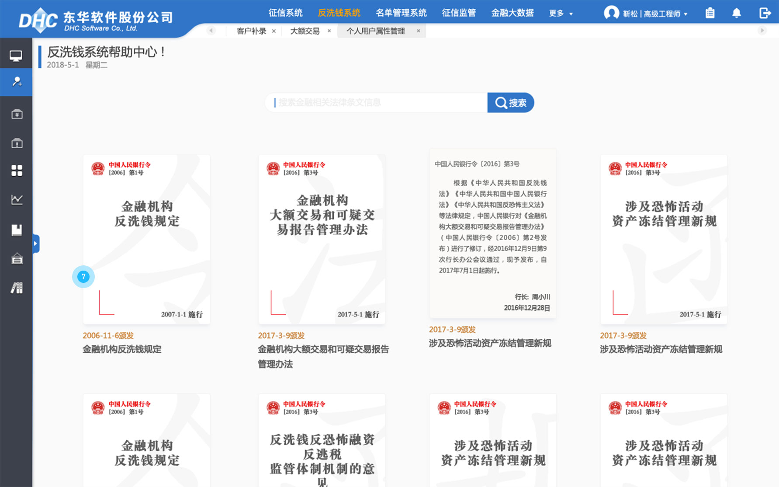Open the 金融机构反洗钱规定 document link

pyautogui.click(x=121, y=349)
